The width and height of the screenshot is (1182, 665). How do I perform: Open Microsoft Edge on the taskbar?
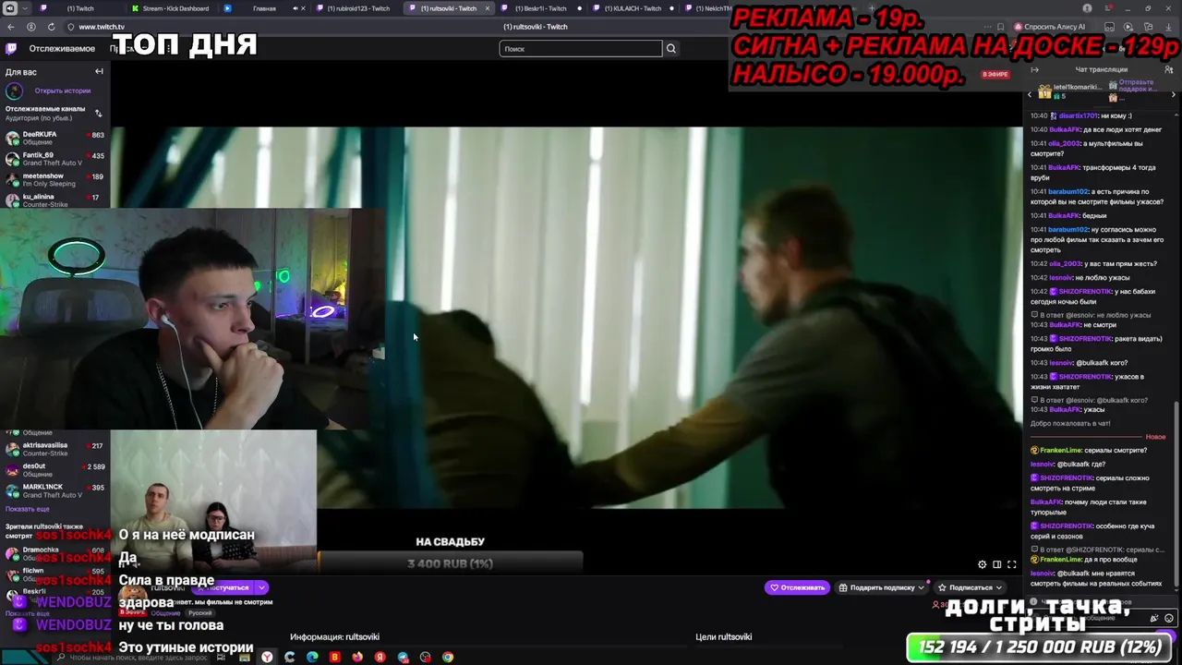[x=312, y=657]
